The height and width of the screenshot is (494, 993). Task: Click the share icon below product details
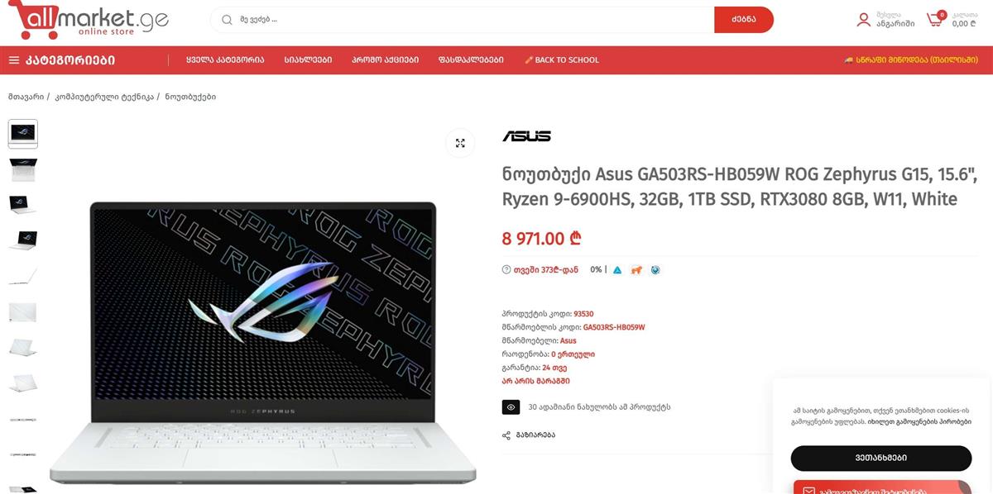tap(506, 435)
